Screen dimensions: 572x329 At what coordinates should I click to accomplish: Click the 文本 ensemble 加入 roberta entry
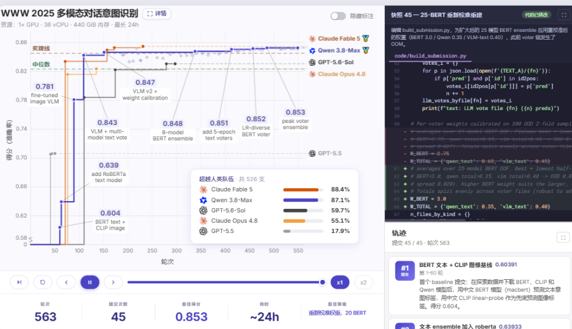[x=457, y=326]
